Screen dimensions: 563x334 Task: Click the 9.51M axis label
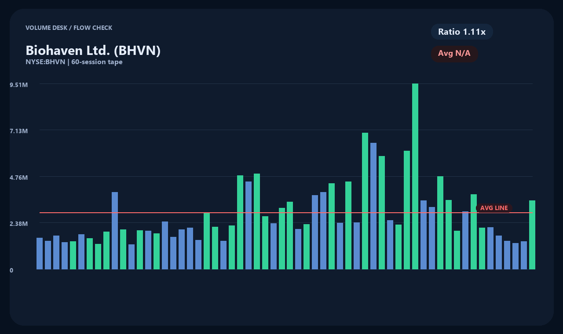coord(19,84)
